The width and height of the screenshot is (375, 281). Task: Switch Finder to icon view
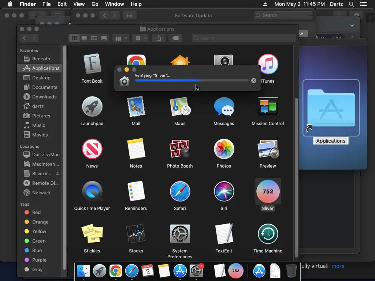coord(74,38)
